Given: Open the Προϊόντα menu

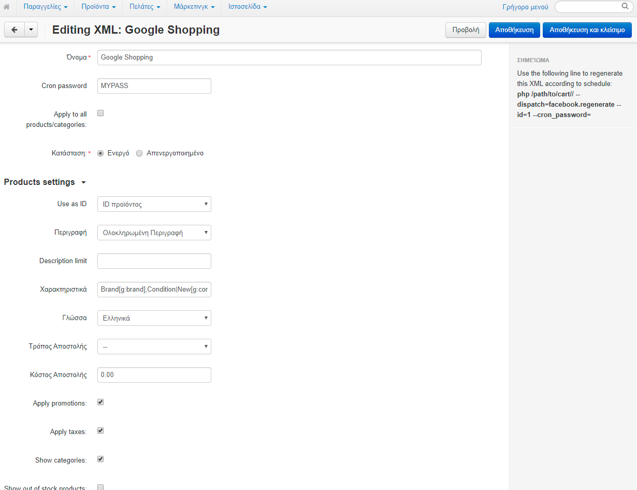Looking at the screenshot, I should click(98, 7).
